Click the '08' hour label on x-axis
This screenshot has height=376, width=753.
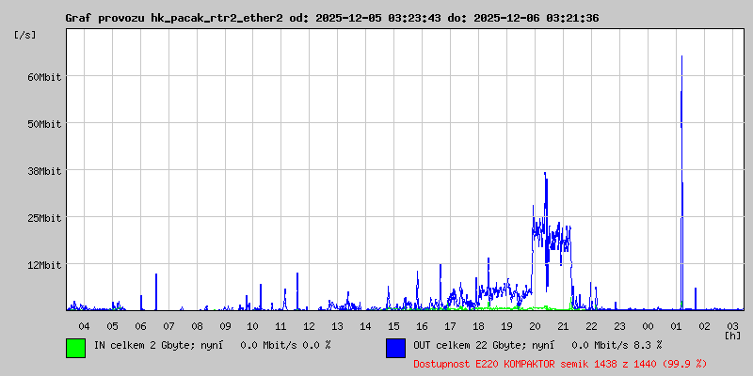[197, 326]
